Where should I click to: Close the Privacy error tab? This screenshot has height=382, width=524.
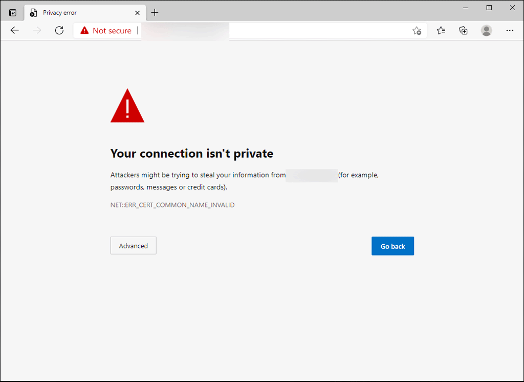point(137,12)
